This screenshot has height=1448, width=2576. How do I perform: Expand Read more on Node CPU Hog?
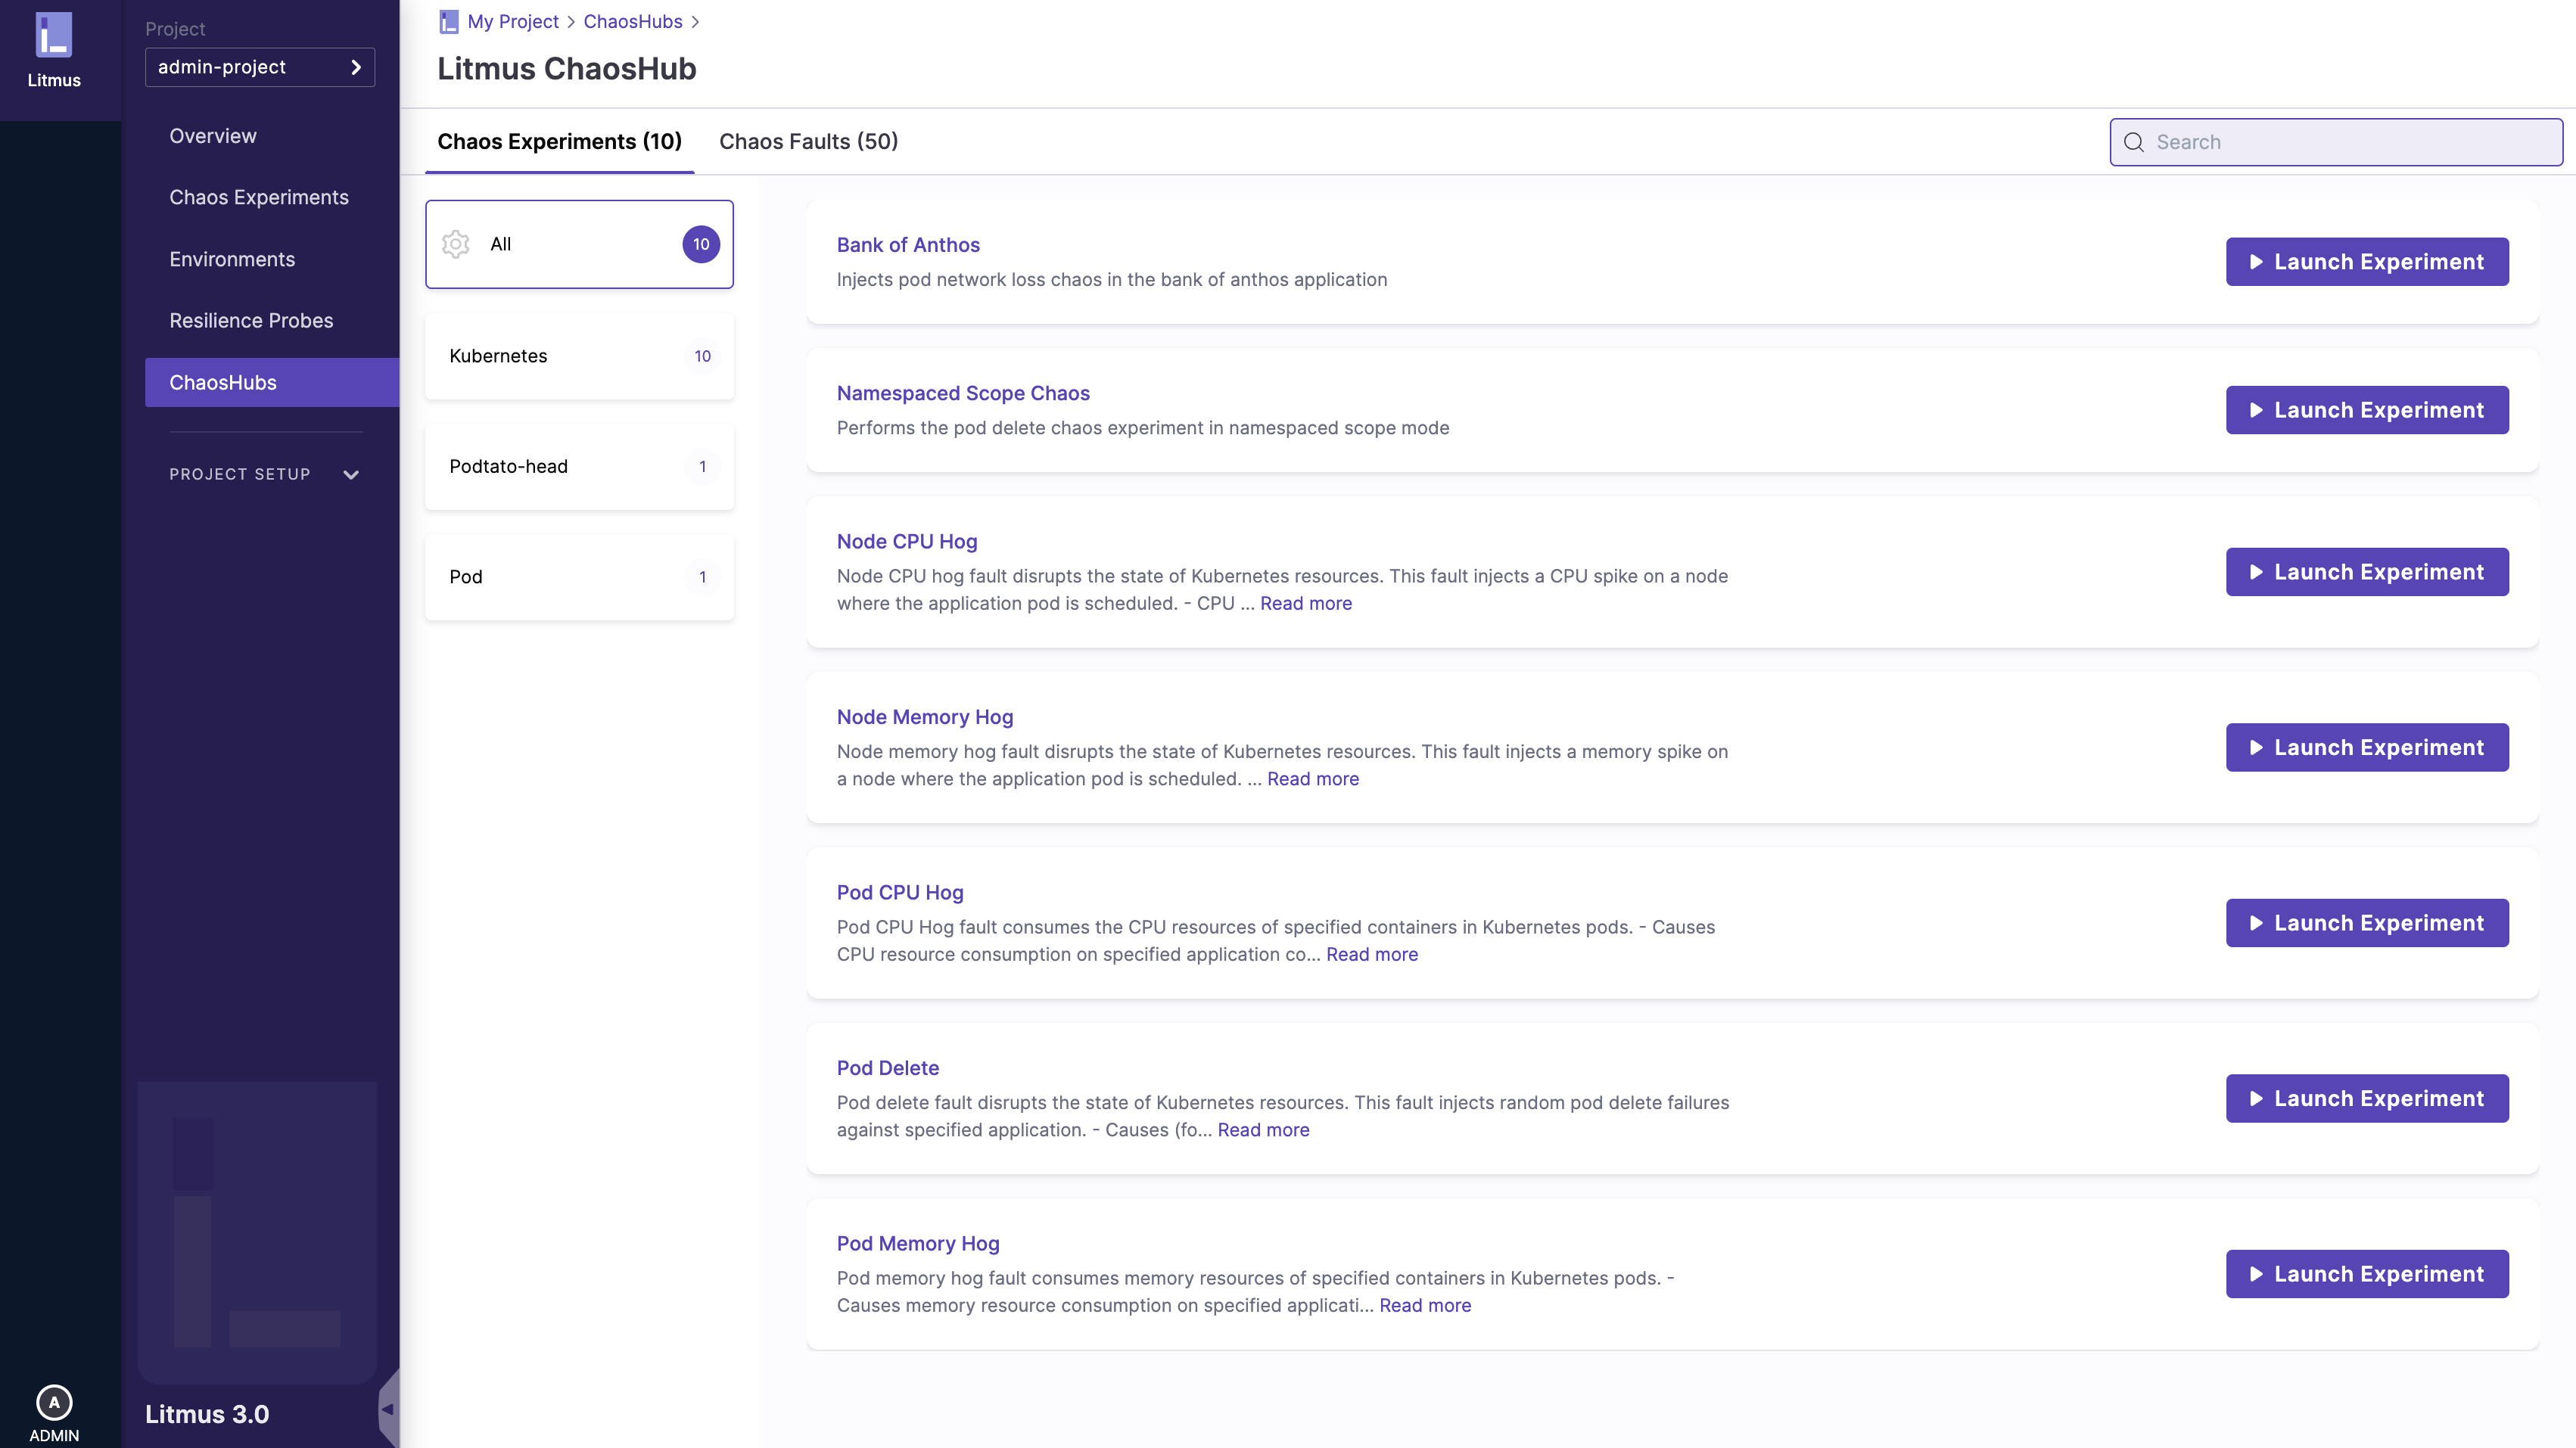1305,603
